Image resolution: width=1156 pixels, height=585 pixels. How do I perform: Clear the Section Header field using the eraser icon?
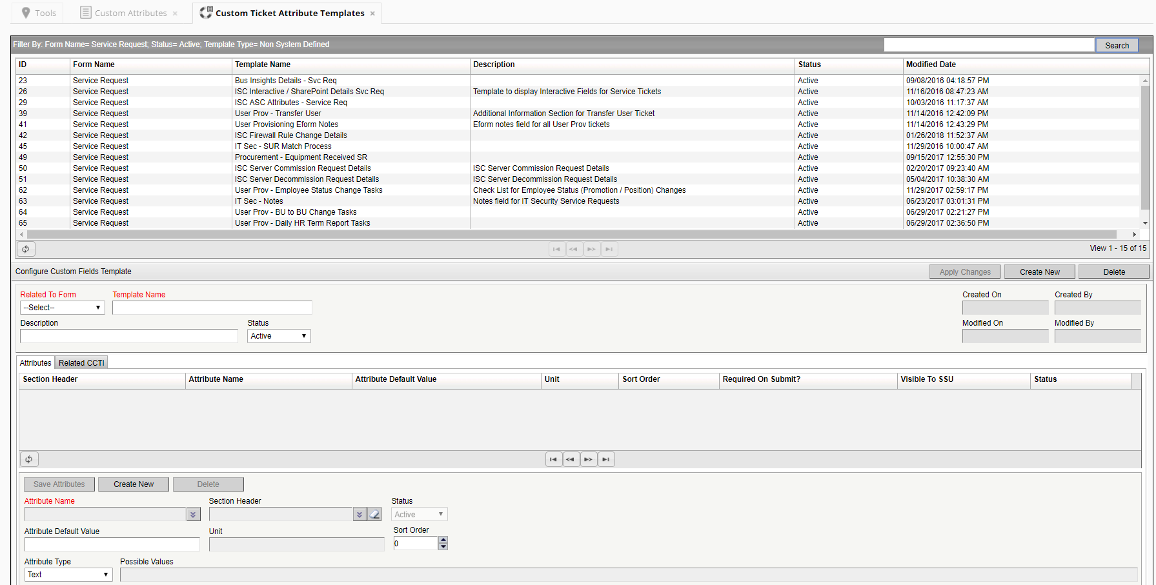tap(374, 513)
